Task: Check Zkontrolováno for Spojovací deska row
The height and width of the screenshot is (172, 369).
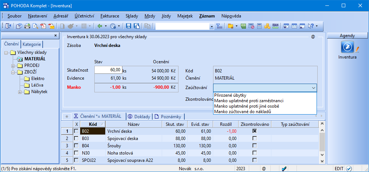Action: [x=255, y=139]
